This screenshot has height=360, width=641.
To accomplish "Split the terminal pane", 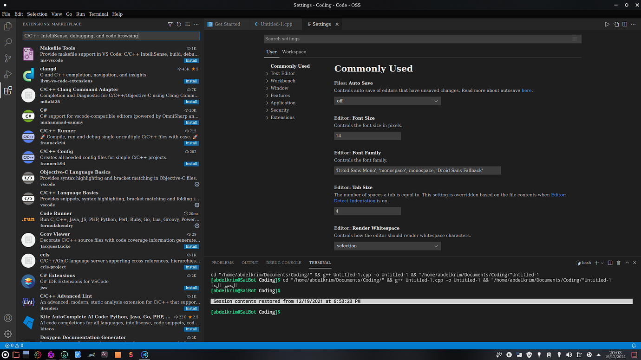I will [609, 263].
